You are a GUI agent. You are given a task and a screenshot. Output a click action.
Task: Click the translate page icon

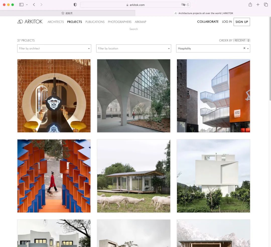pyautogui.click(x=183, y=5)
